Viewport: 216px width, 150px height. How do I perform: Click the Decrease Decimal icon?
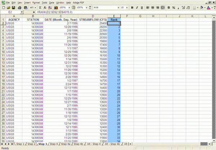click(188, 8)
